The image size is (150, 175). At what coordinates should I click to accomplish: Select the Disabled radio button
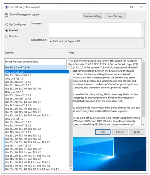7,36
